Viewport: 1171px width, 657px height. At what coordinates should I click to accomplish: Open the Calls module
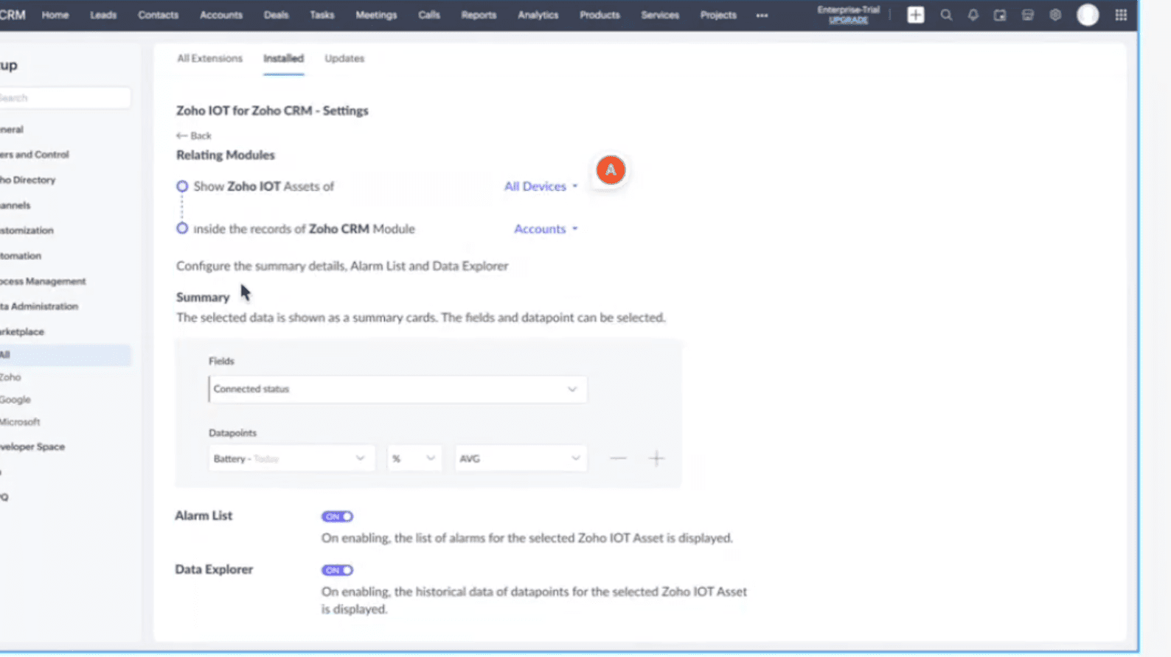point(428,15)
